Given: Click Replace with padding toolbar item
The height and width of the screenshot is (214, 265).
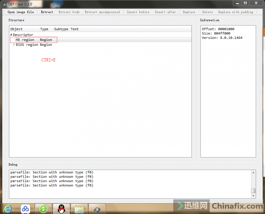Looking at the screenshot, I should coord(236,12).
